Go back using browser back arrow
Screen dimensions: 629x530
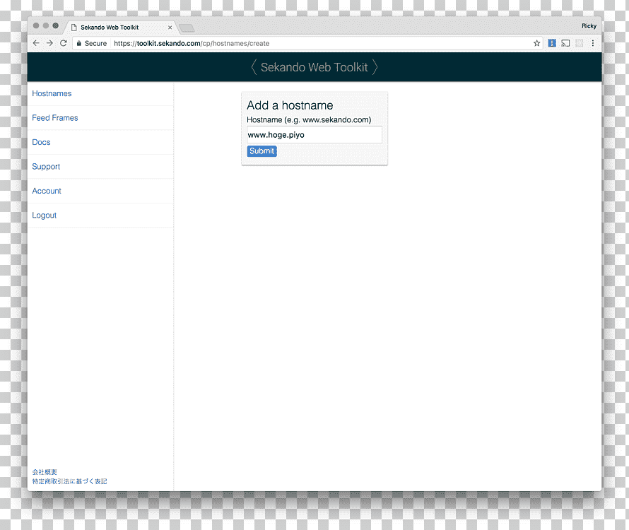[x=36, y=43]
